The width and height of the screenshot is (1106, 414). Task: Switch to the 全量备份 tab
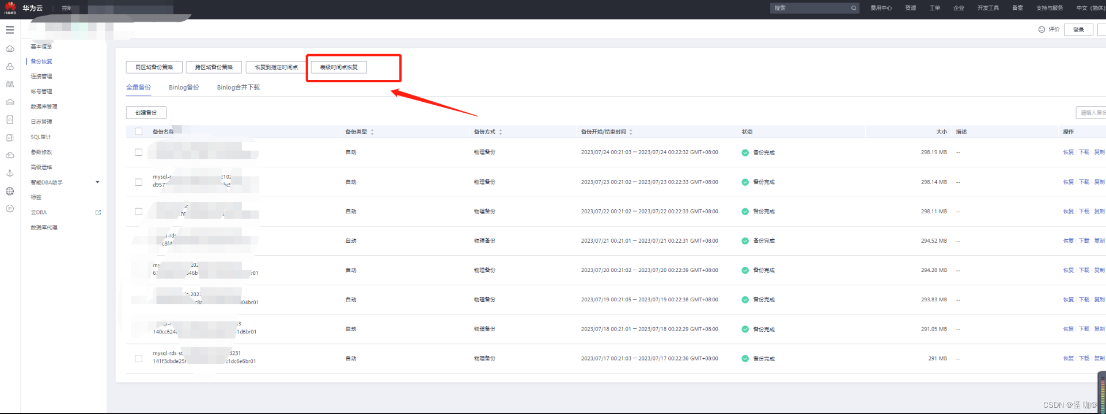(x=138, y=87)
